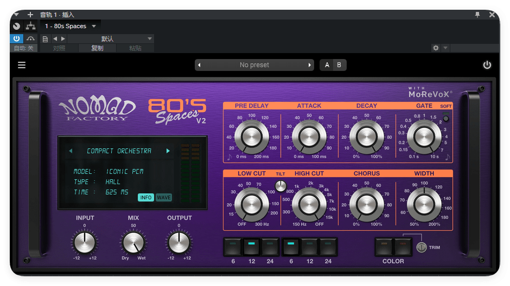Toggle the INFO display button
The image size is (510, 286).
[x=146, y=197]
